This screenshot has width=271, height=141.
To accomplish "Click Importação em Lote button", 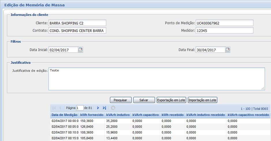I will click(202, 100).
